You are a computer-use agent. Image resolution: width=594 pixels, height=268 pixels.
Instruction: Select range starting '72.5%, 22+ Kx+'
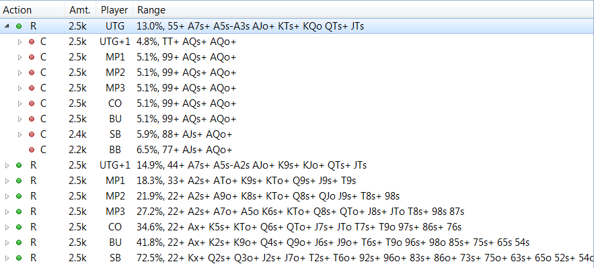365,258
